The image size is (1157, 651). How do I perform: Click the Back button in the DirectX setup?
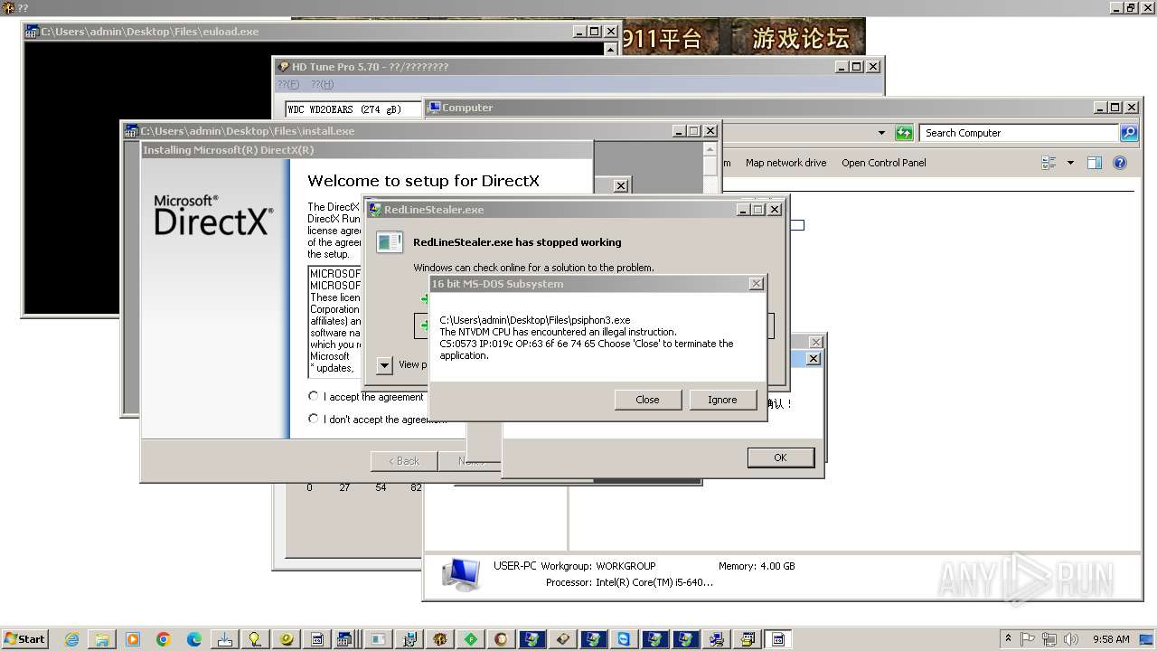point(404,461)
